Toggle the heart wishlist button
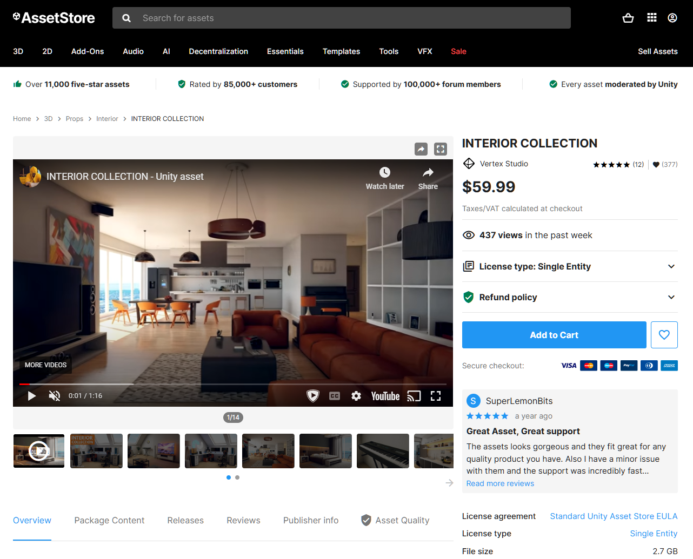 [664, 335]
